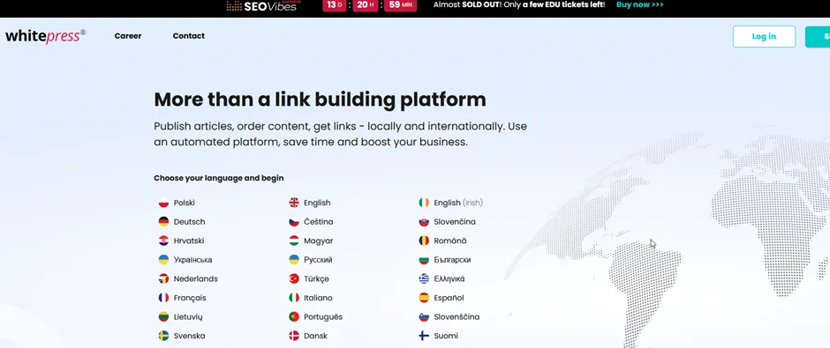Click the German flag icon beside Deutsch
The height and width of the screenshot is (348, 830).
163,222
